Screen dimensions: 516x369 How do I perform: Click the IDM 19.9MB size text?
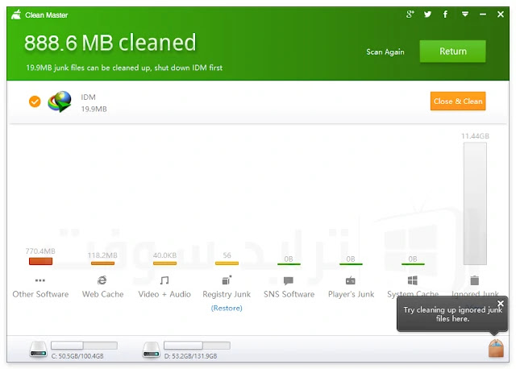click(x=94, y=109)
